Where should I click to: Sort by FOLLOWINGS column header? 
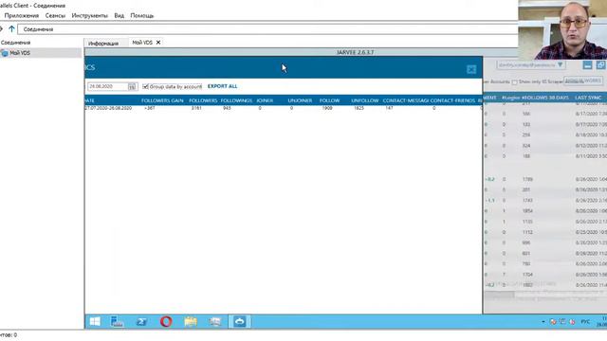pos(236,100)
